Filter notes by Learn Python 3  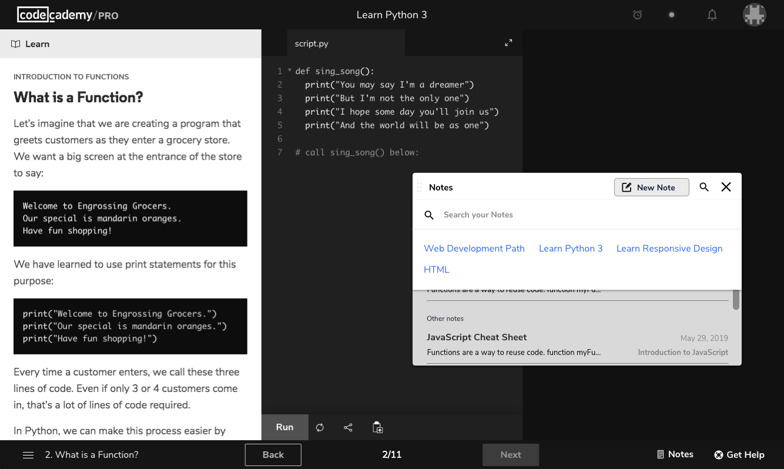pyautogui.click(x=571, y=249)
